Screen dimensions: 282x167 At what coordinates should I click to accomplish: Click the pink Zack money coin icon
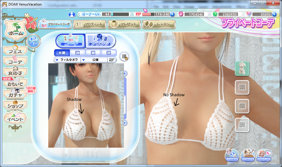181,14
